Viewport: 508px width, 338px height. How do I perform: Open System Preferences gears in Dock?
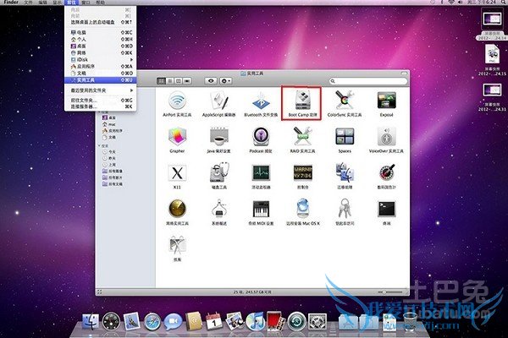pyautogui.click(x=317, y=321)
